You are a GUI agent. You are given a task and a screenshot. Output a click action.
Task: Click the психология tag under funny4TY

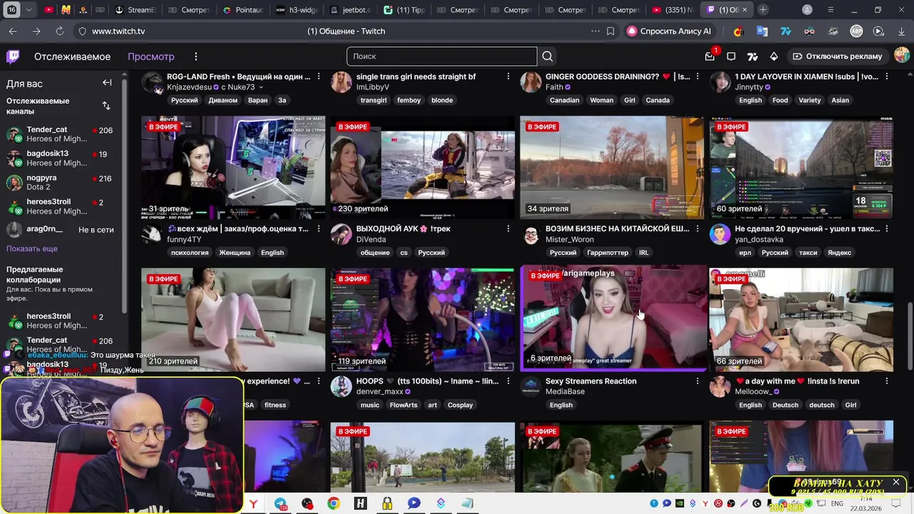[x=190, y=253]
